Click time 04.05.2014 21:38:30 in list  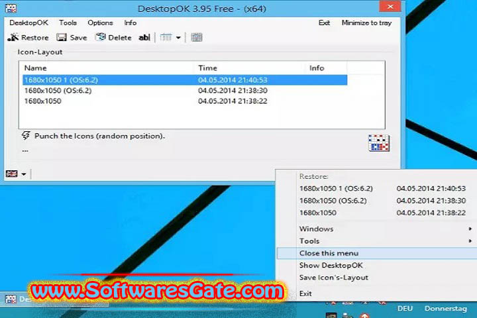pos(233,90)
